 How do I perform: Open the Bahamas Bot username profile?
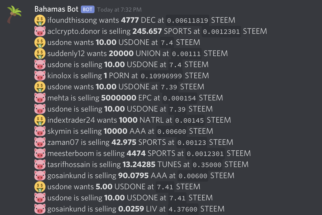56,9
